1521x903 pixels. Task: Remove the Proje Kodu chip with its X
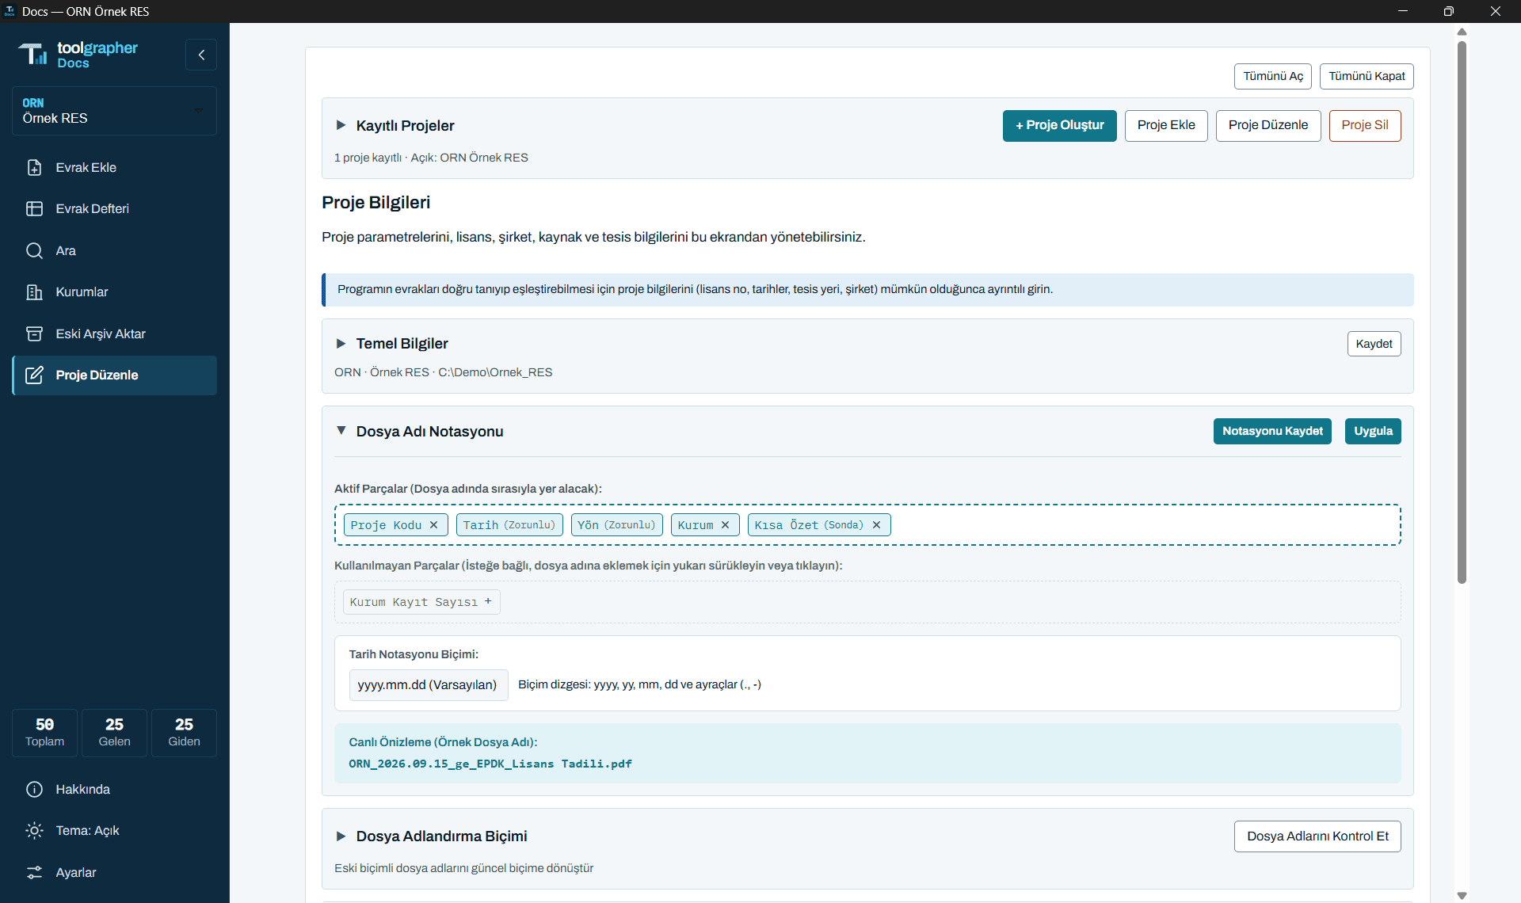pyautogui.click(x=433, y=524)
